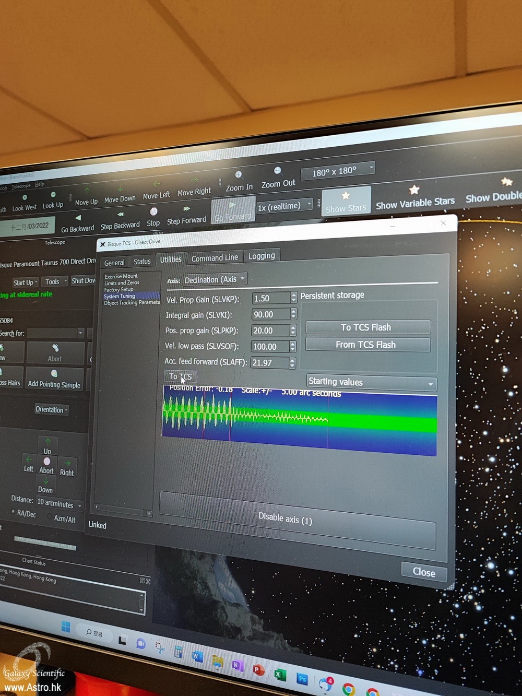The image size is (522, 696).
Task: Click the Add Pointing Sample icon
Action: click(x=54, y=373)
